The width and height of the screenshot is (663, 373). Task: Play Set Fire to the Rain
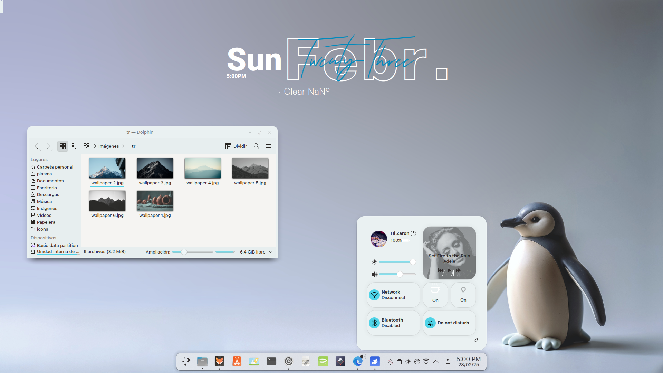click(449, 270)
